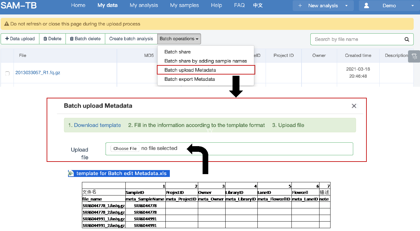The image size is (420, 231).
Task: Click the Created time column header
Action: pyautogui.click(x=358, y=55)
